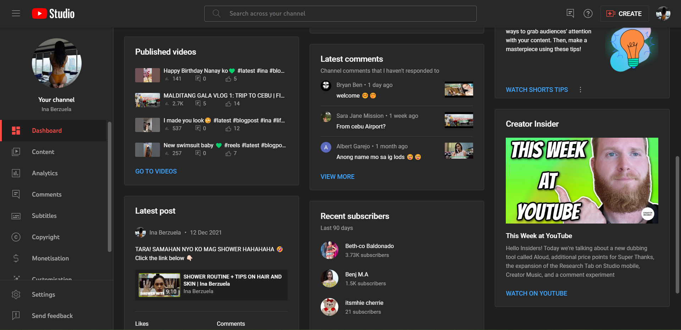
Task: Click the Analytics bar chart icon
Action: coord(16,173)
